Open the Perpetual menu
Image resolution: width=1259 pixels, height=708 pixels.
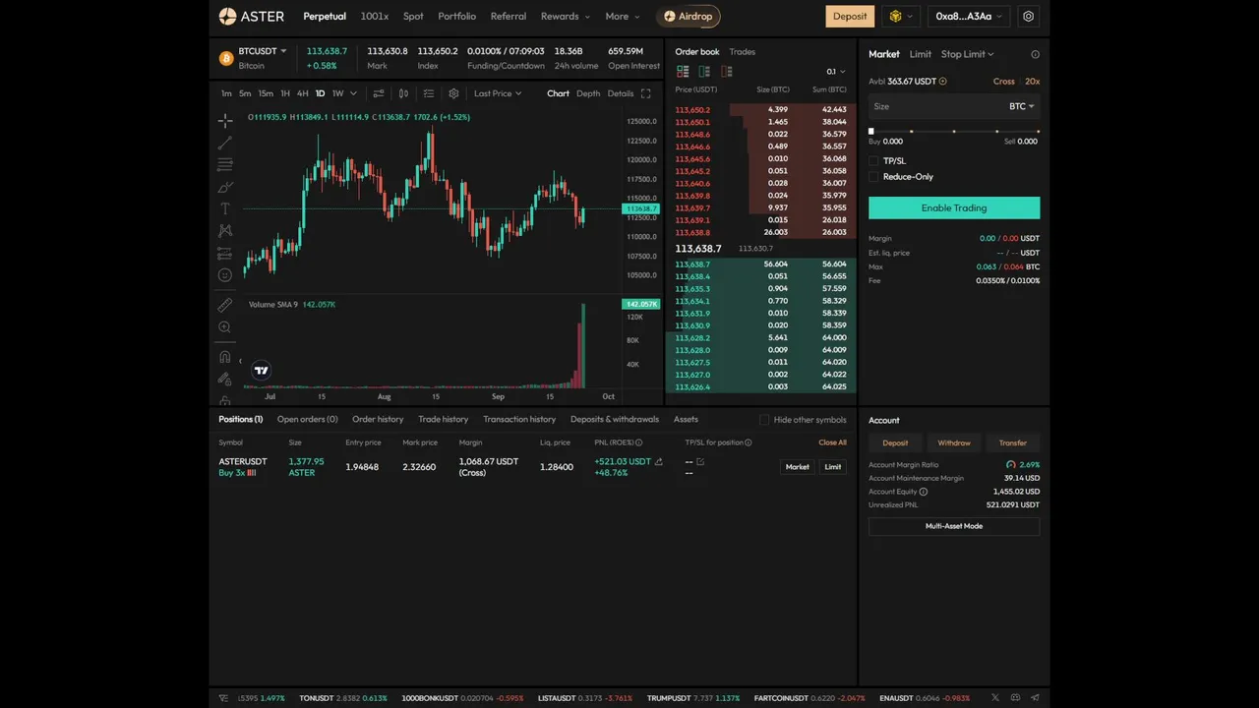click(325, 16)
